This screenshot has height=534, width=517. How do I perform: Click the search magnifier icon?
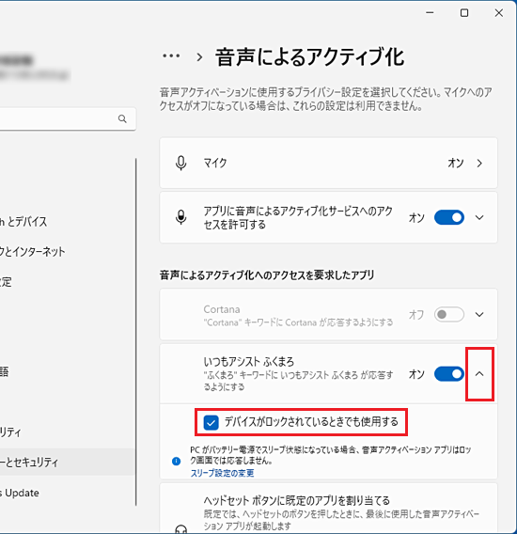click(122, 118)
